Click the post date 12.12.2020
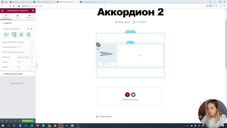This screenshot has width=227, height=128. pos(141,22)
